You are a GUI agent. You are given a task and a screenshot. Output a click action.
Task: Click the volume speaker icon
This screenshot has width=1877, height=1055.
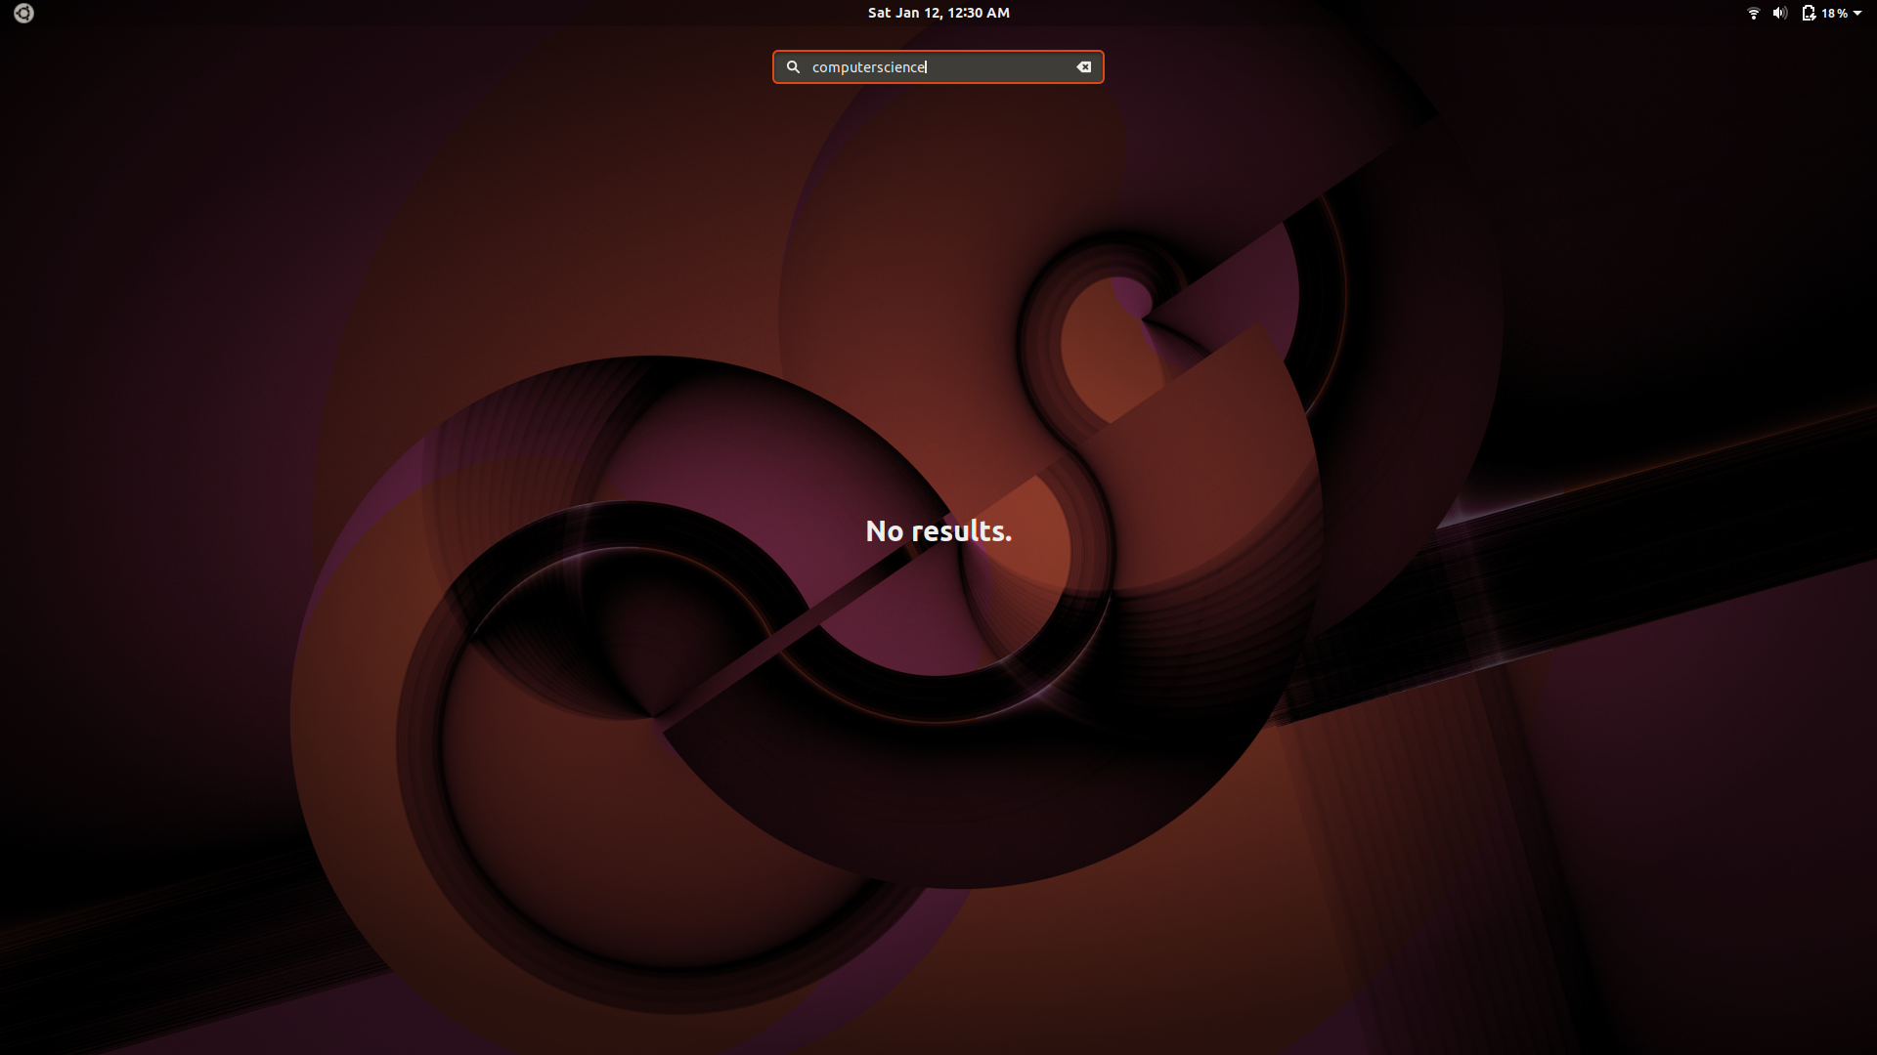pos(1780,13)
